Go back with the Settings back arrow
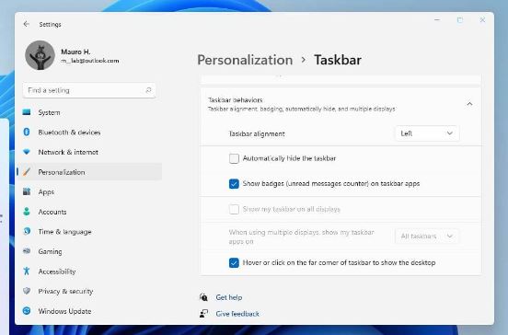 pos(27,24)
